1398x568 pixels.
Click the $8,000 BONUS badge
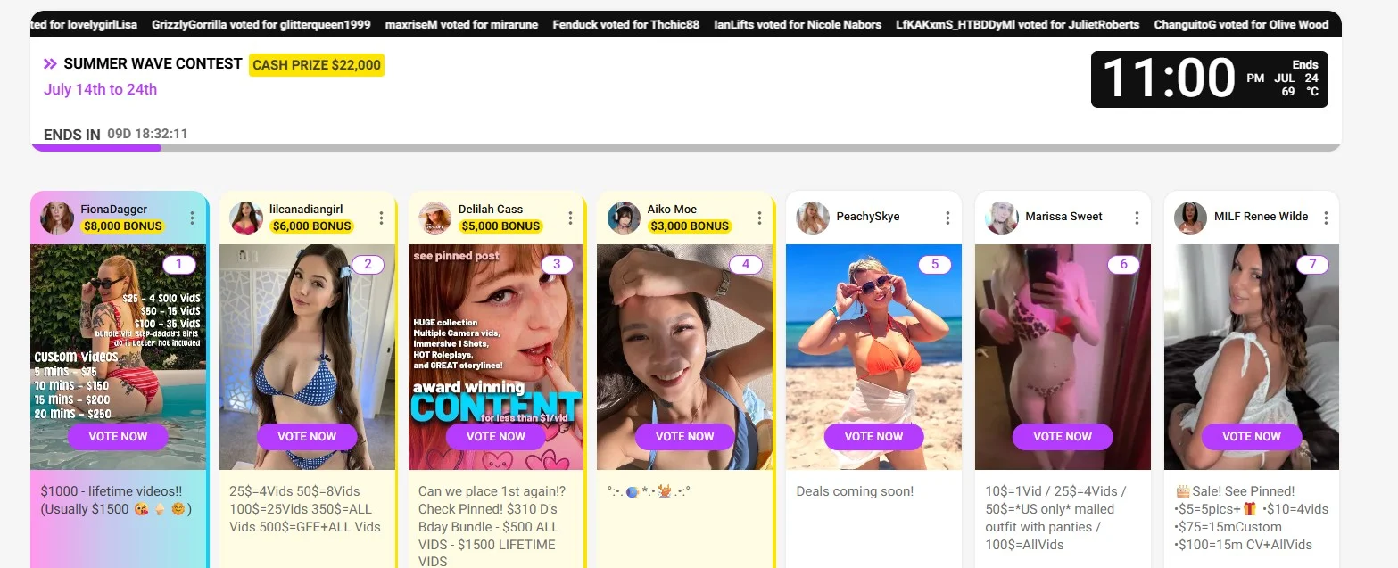pos(122,226)
